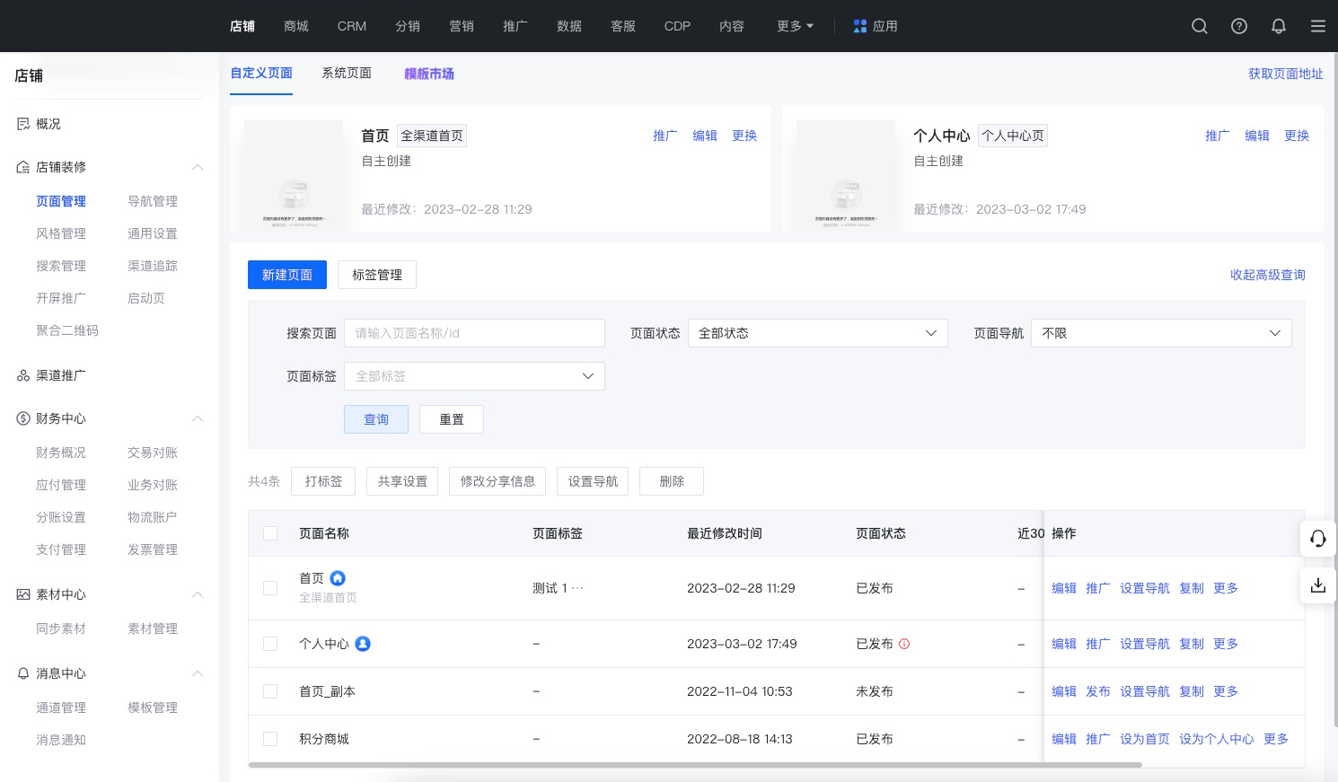Click the 新建页面 button
The image size is (1338, 782).
[286, 275]
